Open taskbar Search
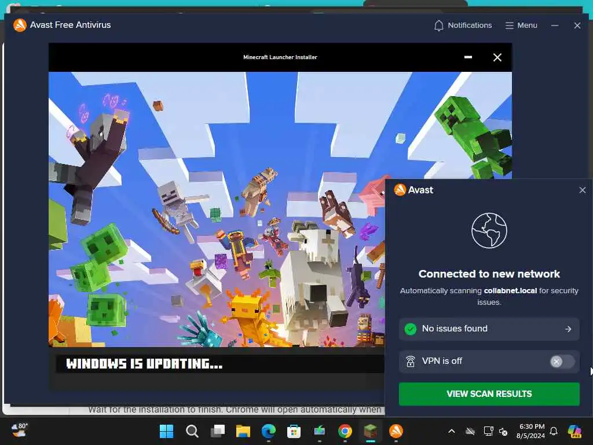The width and height of the screenshot is (593, 445). pyautogui.click(x=192, y=431)
